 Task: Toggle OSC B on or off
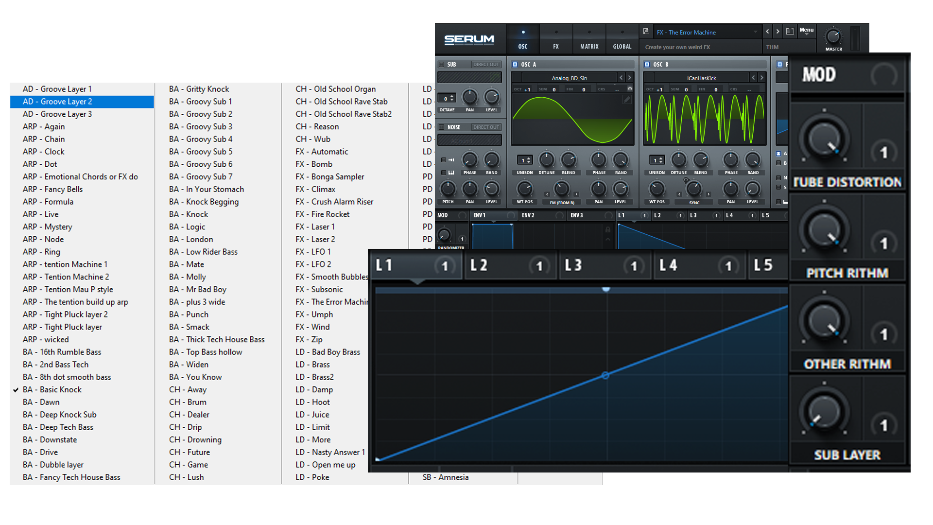647,65
